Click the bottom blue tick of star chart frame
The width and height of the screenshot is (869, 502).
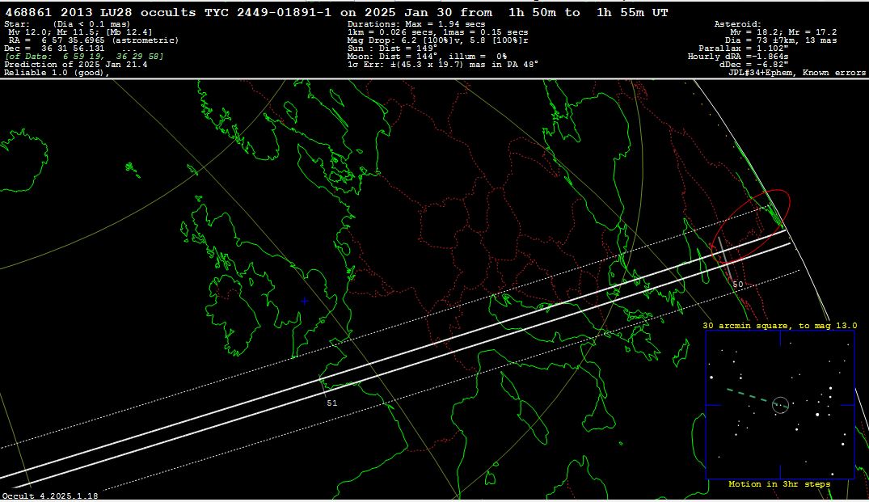pyautogui.click(x=780, y=472)
